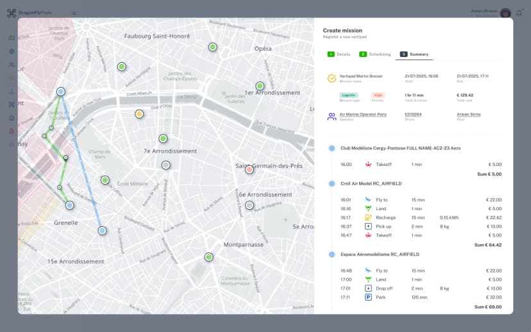Open the Details step tab
This screenshot has width=531, height=332.
(x=339, y=54)
